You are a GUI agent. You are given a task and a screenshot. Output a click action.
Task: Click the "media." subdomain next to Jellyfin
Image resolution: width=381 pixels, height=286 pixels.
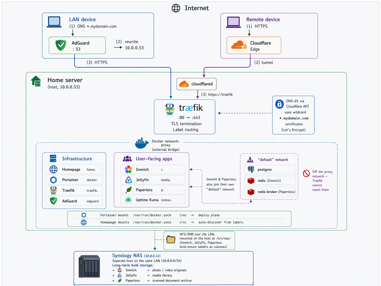coord(166,180)
